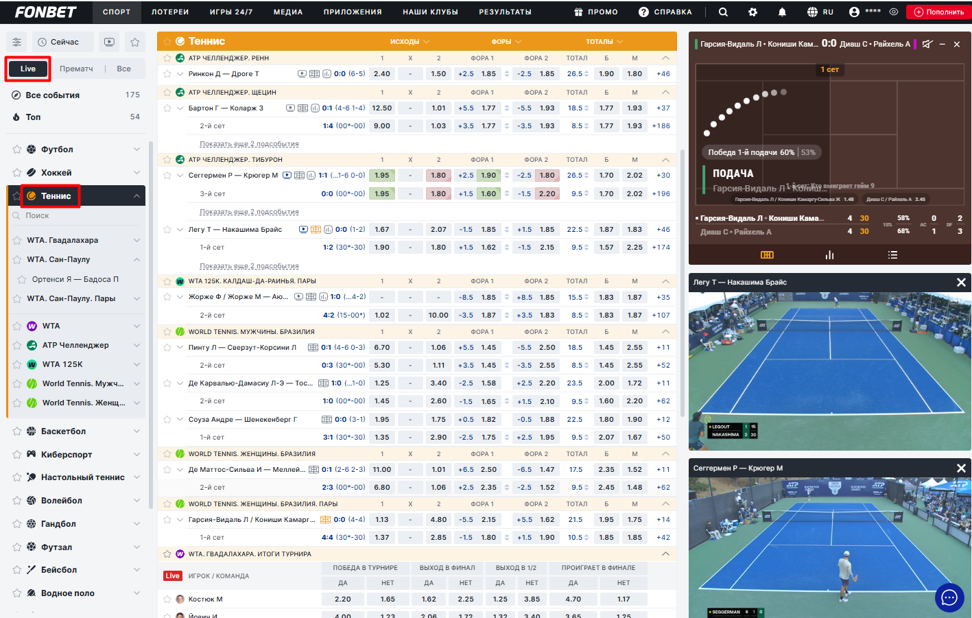The width and height of the screenshot is (972, 618).
Task: Open the notifications bell
Action: pos(782,12)
